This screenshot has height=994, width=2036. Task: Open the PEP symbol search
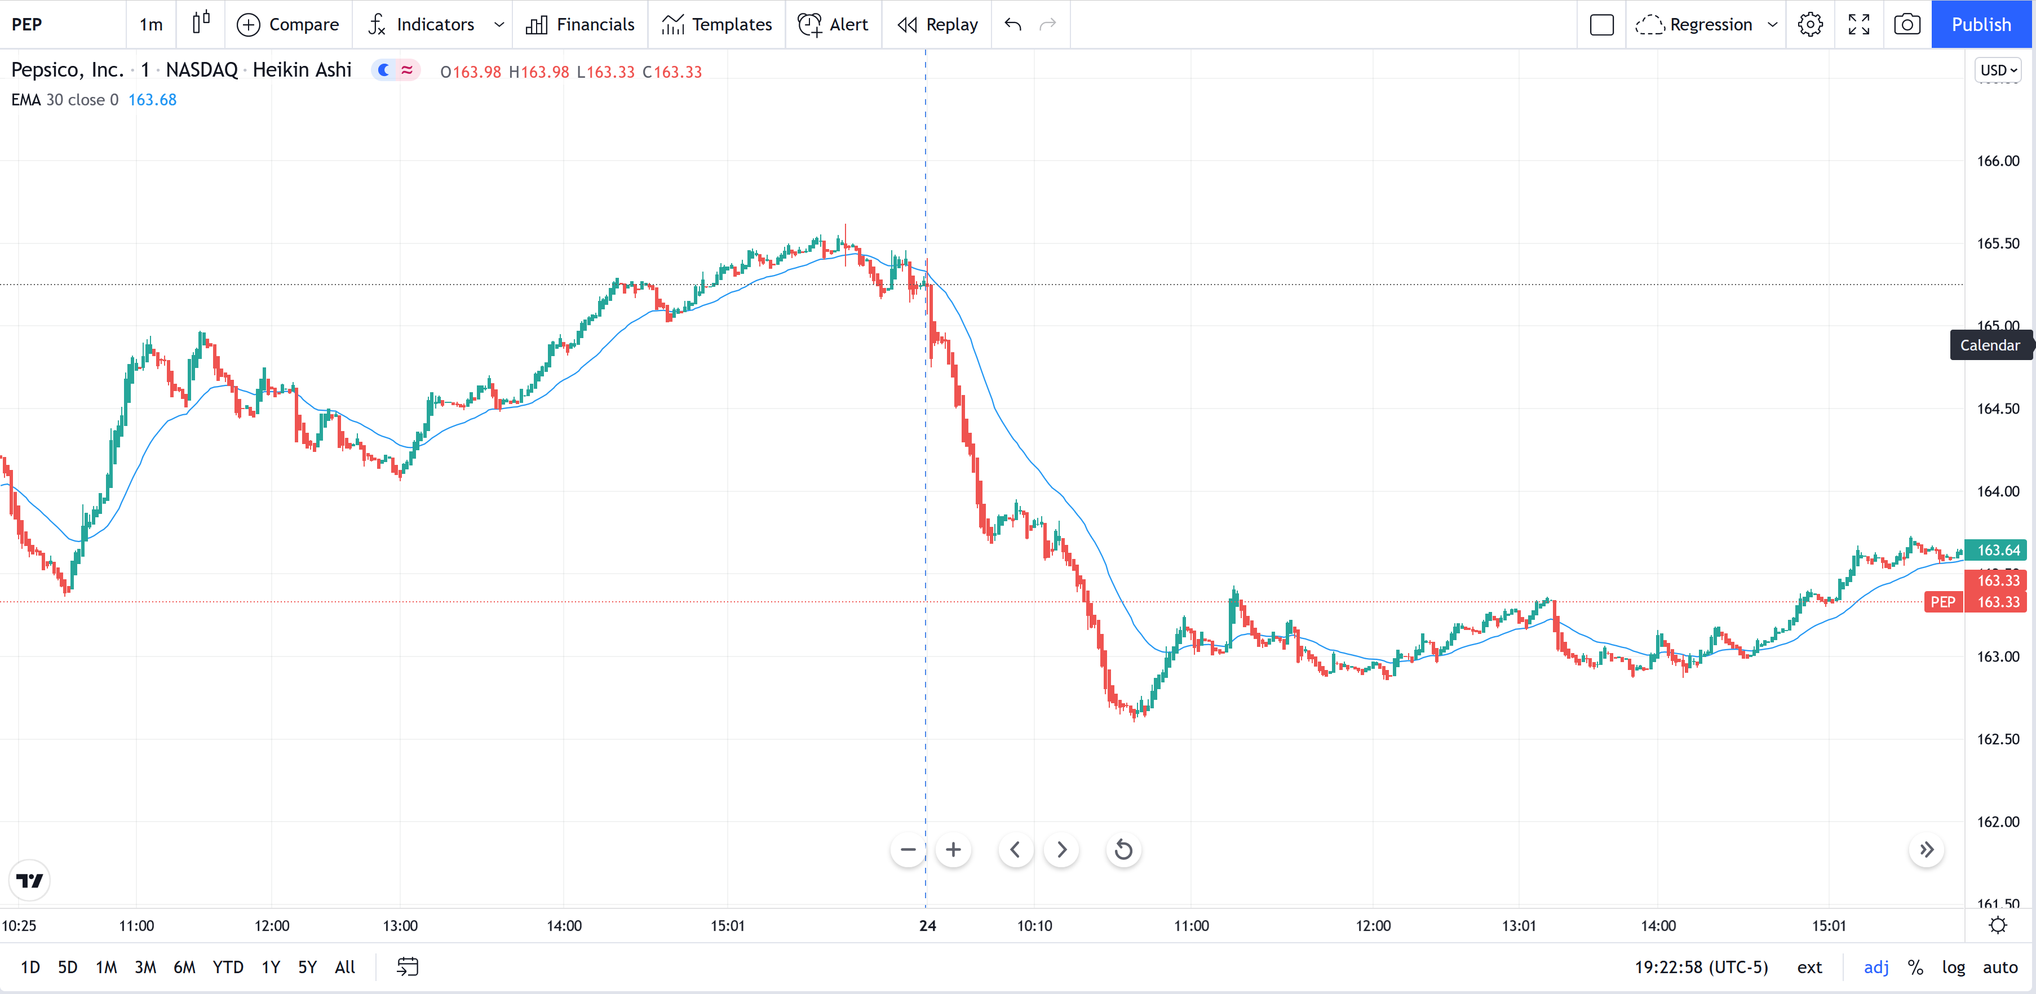pos(27,24)
